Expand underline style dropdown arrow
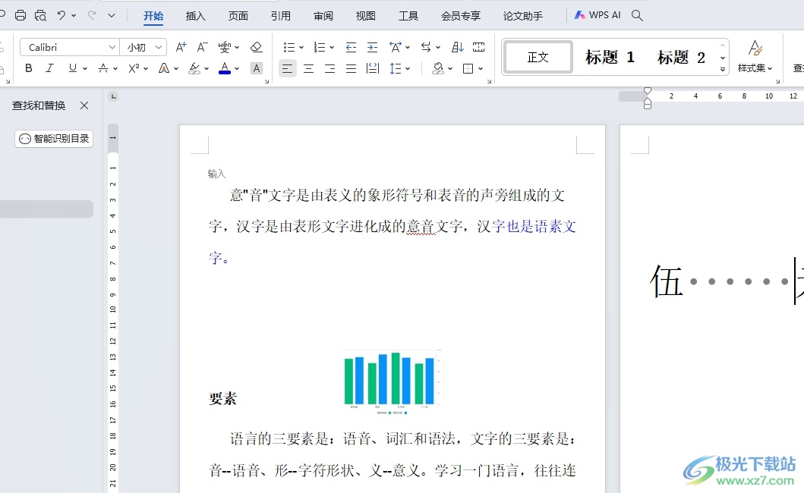 tap(85, 68)
